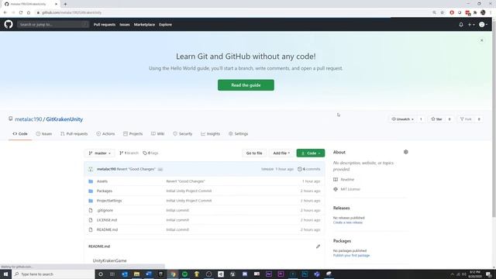Switch to repository Pull requests tab
The width and height of the screenshot is (496, 279).
74,134
